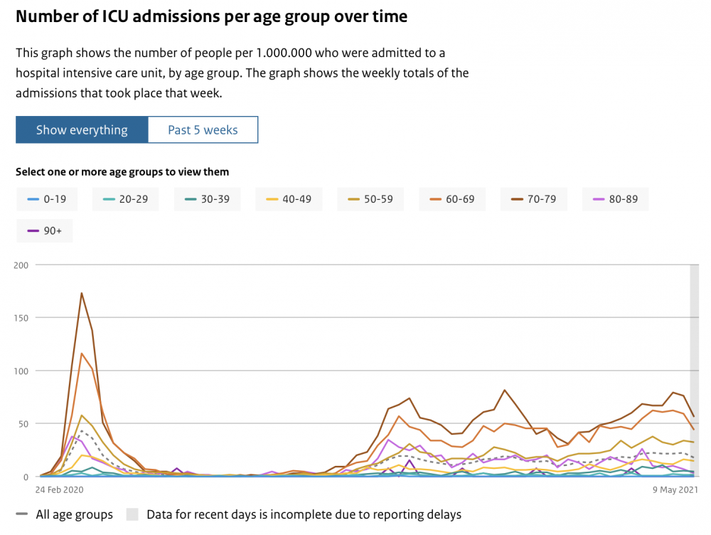Click the 50 y-axis value

[x=23, y=424]
